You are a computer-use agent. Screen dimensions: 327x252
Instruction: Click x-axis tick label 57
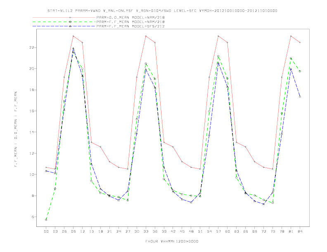coord(218,231)
